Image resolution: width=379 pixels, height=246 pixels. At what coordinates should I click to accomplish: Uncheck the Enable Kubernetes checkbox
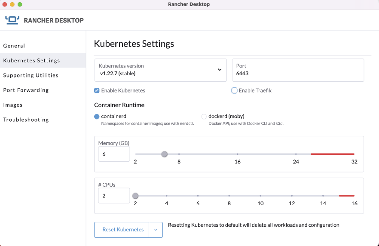97,90
